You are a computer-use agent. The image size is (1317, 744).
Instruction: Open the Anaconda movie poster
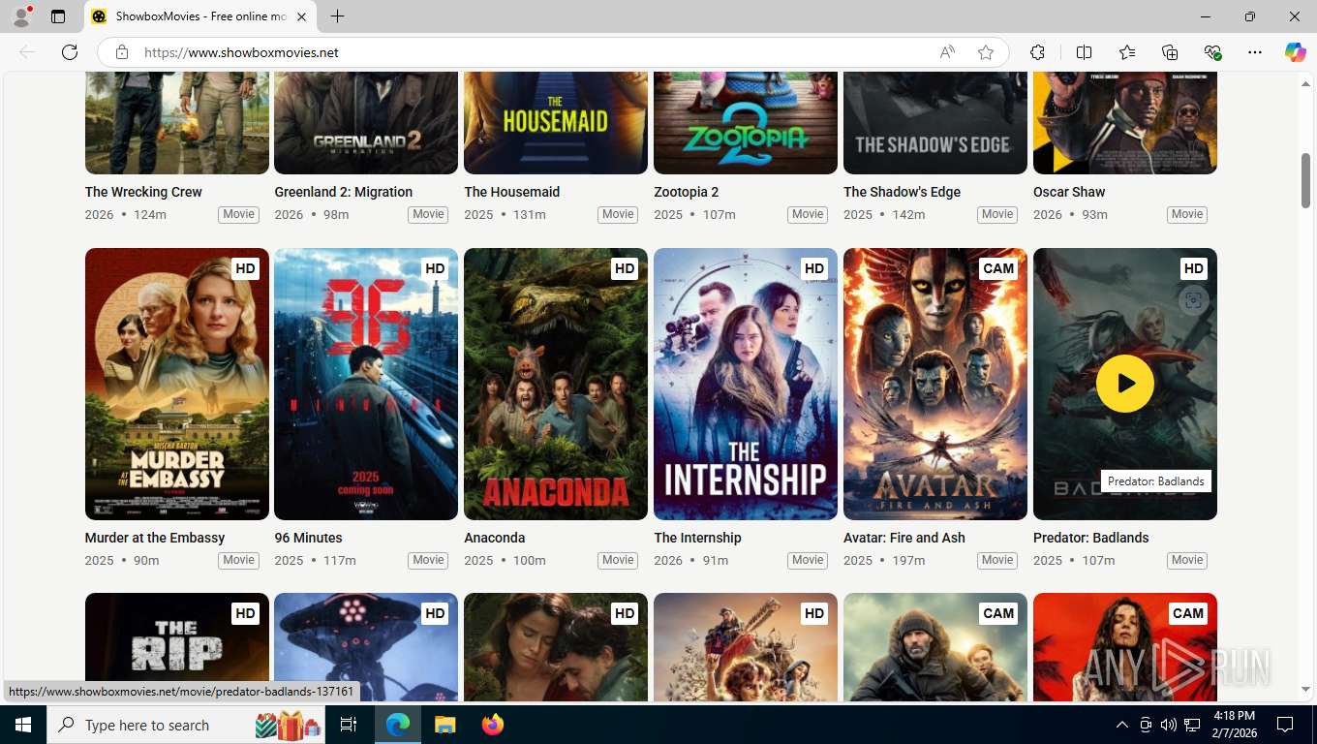coord(556,384)
